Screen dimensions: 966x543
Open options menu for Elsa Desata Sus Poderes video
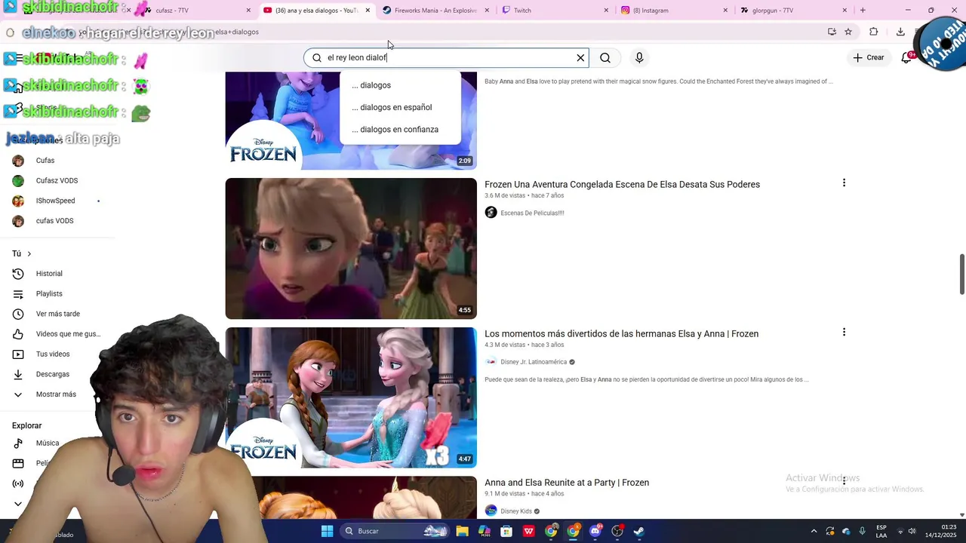click(x=844, y=183)
